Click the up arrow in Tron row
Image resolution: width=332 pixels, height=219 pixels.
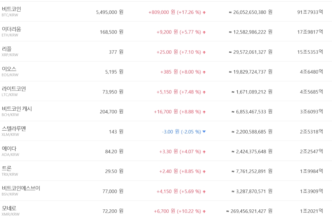point(204,171)
